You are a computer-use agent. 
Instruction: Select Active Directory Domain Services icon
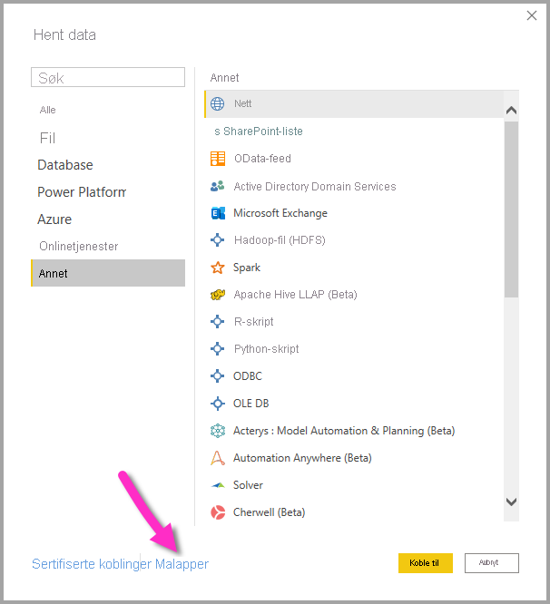point(218,187)
